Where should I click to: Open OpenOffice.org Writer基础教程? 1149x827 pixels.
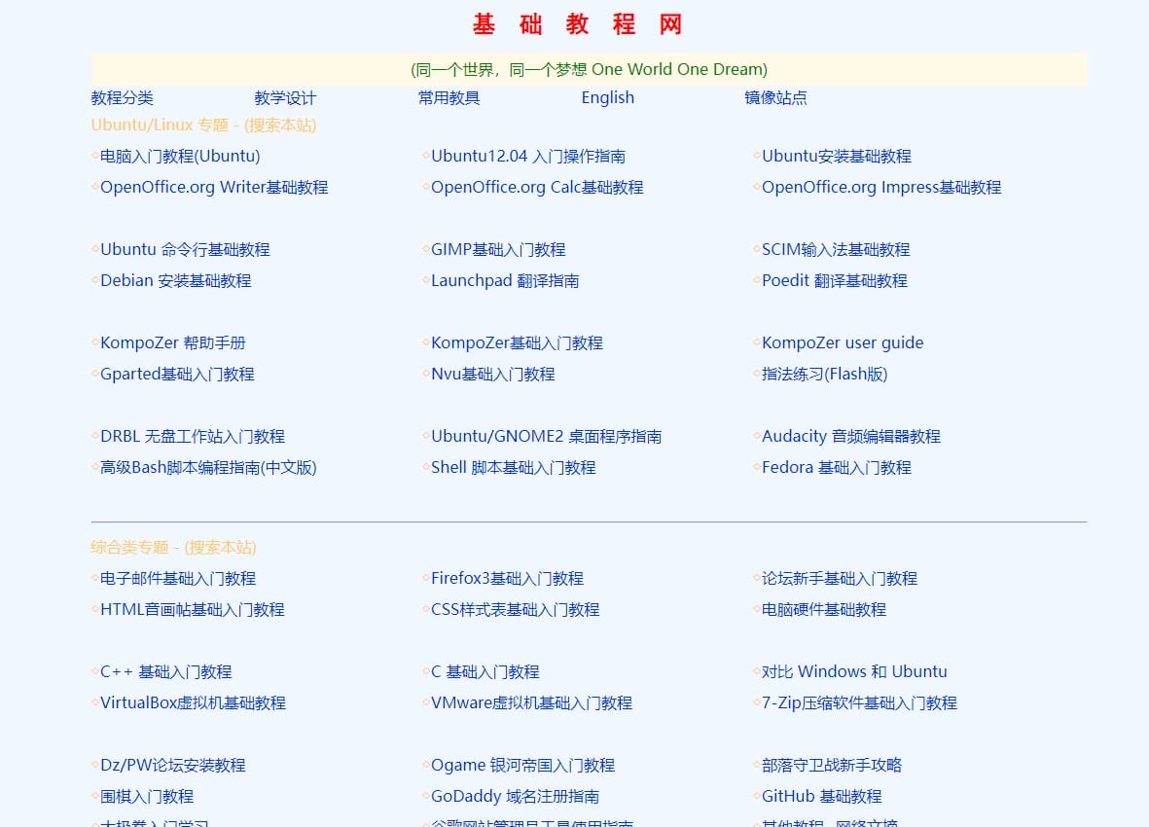[x=214, y=188]
